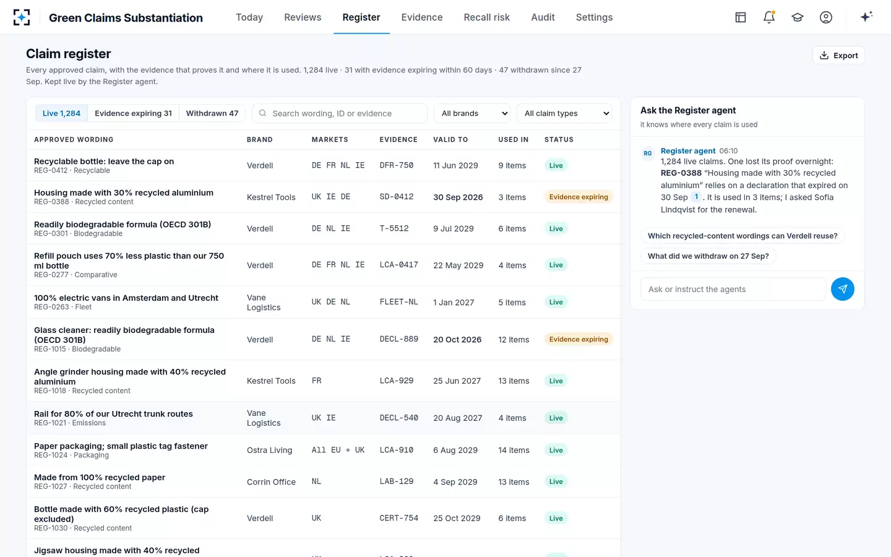The width and height of the screenshot is (891, 557).
Task: Open 'Housing made with 30% recycled aluminium' claim
Action: pyautogui.click(x=324, y=197)
